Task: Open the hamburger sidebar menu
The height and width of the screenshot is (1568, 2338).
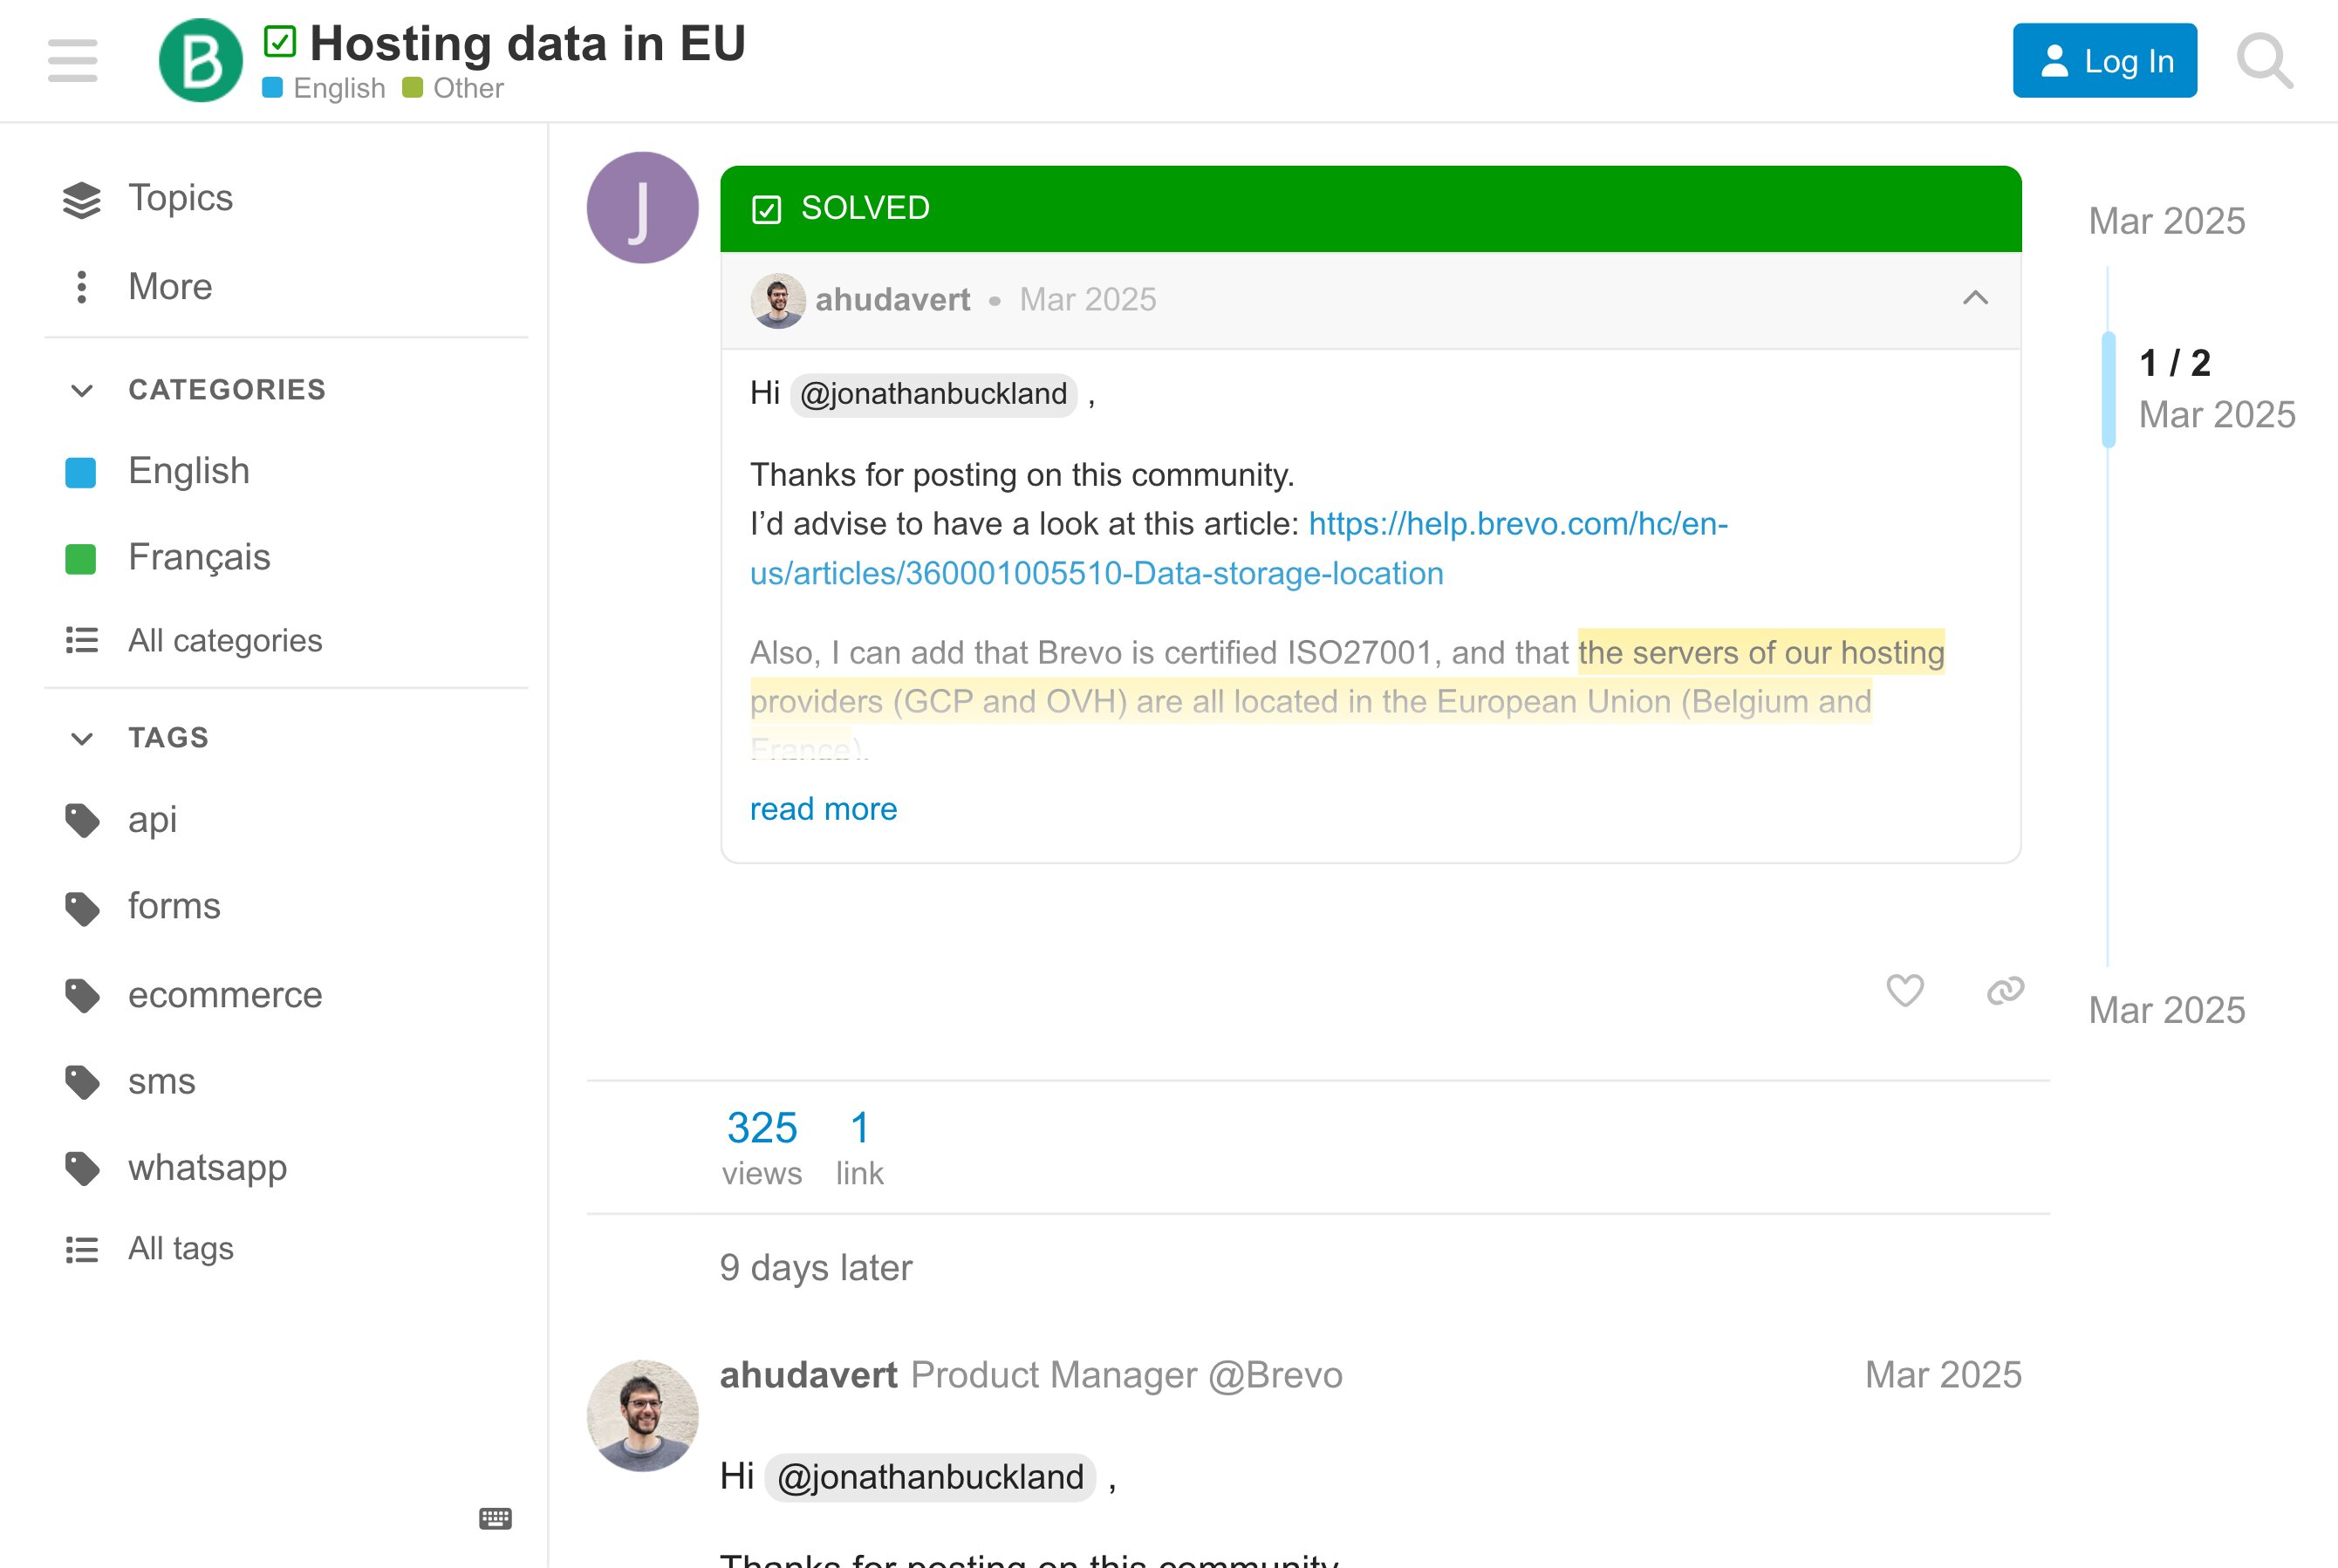Action: pos(72,60)
